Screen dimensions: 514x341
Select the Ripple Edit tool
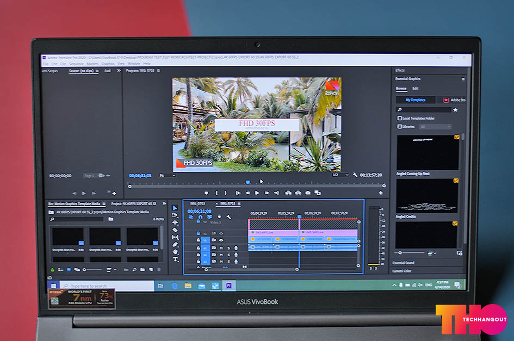click(x=175, y=222)
